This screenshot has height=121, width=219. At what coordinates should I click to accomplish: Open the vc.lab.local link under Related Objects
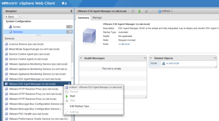172,64
